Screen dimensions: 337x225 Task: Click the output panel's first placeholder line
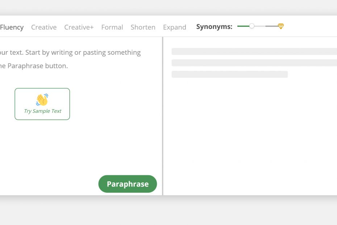point(254,52)
